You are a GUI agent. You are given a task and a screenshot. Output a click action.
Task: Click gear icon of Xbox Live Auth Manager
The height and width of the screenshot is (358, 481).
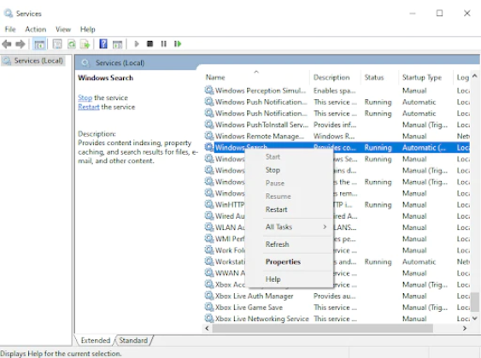[x=209, y=296]
